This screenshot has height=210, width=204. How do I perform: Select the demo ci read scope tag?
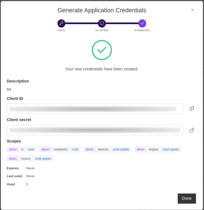coord(22,149)
